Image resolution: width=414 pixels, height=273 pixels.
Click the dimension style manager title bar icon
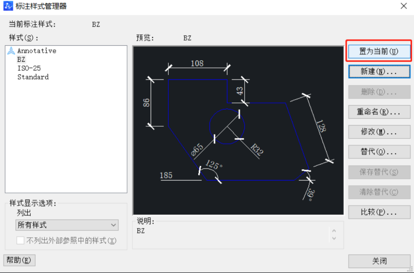tap(8, 6)
